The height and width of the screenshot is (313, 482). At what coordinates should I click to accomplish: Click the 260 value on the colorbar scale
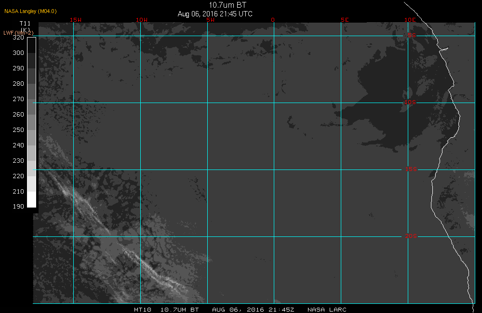pyautogui.click(x=18, y=114)
